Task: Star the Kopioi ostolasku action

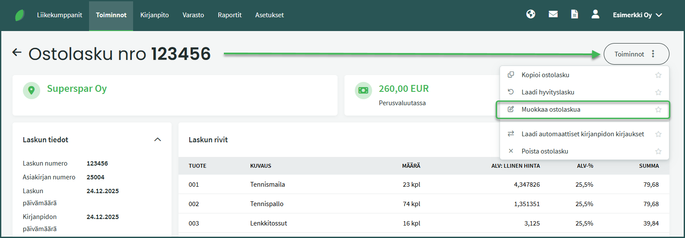Action: (x=658, y=75)
